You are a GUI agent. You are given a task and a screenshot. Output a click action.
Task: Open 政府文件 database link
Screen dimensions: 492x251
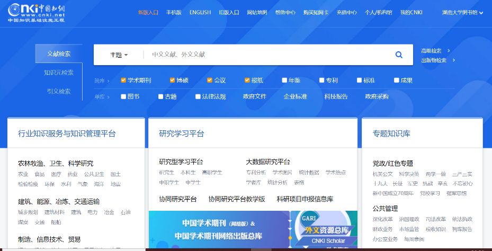(254, 96)
